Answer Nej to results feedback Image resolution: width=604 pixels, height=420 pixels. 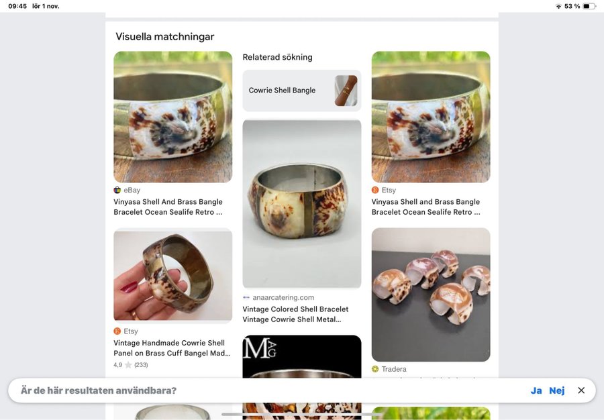[556, 390]
